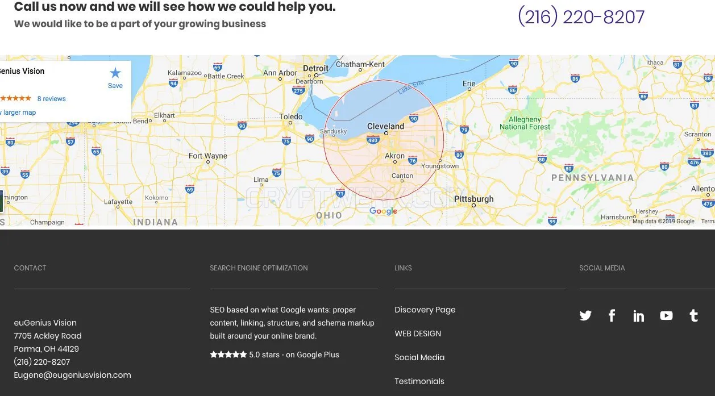Open the Facebook icon in footer
The height and width of the screenshot is (396, 715).
pos(612,316)
